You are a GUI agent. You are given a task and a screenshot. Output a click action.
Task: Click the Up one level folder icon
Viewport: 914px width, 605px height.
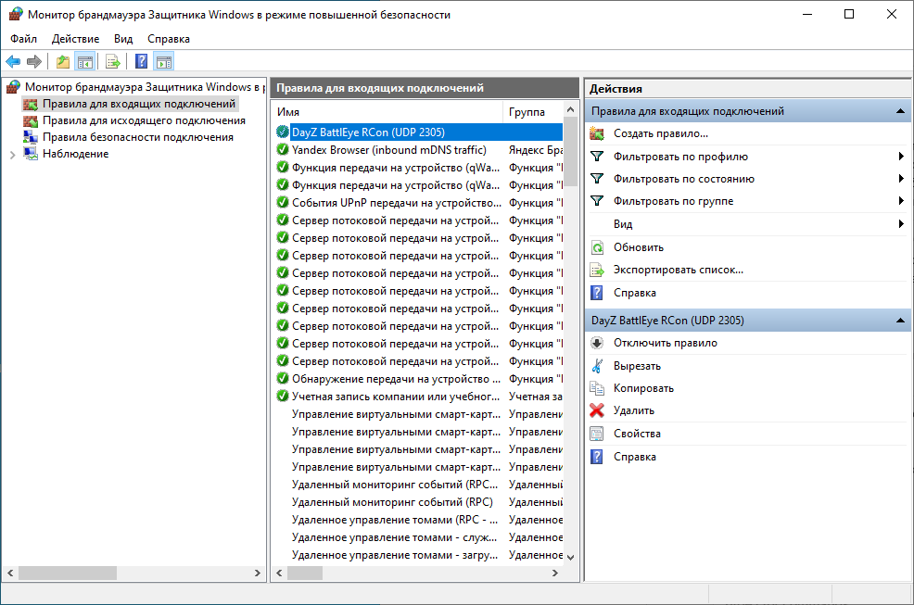[x=63, y=61]
